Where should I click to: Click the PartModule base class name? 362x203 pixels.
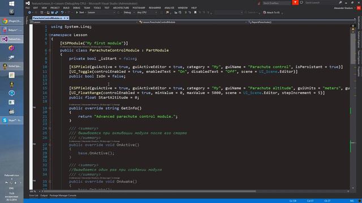tap(157, 50)
